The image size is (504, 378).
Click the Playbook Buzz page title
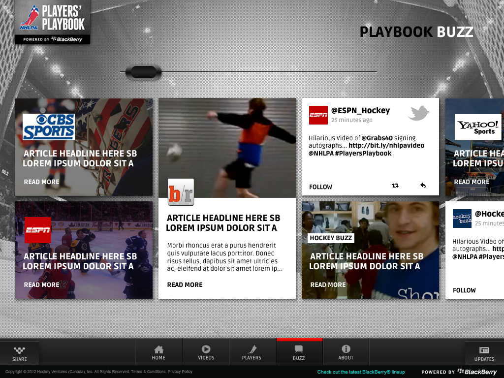pos(416,32)
